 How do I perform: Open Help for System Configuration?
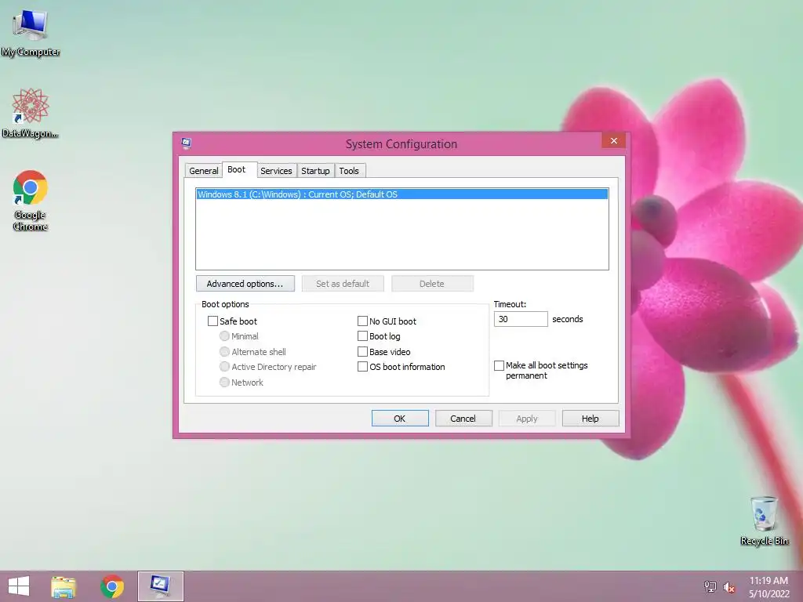(590, 419)
